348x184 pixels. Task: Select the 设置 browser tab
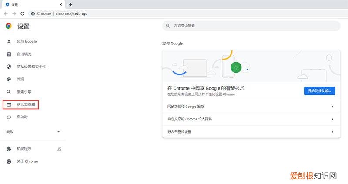[x=33, y=4]
